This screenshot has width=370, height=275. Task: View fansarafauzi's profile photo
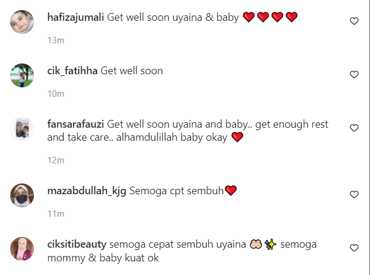pyautogui.click(x=22, y=129)
